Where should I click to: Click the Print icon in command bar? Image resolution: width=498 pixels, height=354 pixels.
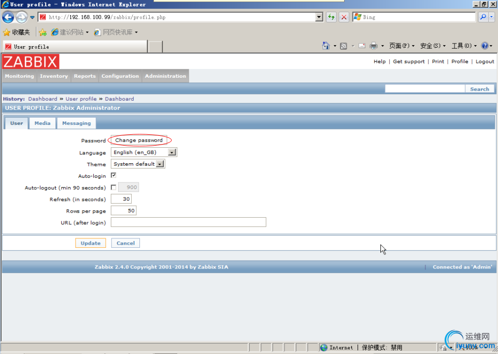tap(374, 46)
